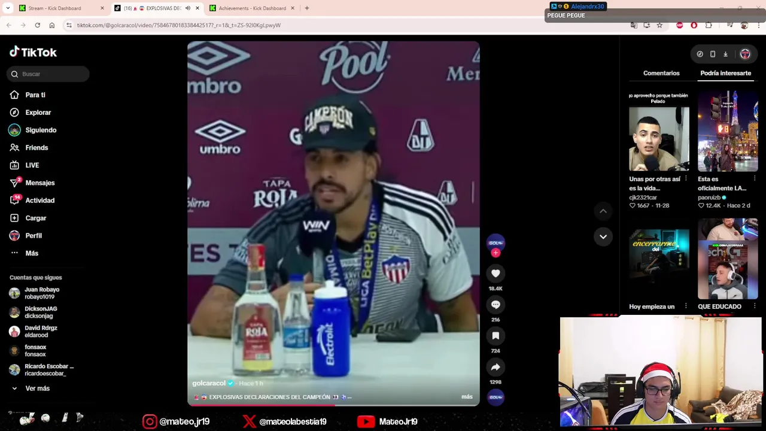Open the cjk2321car recommended video thumbnail
766x431 pixels.
(659, 131)
